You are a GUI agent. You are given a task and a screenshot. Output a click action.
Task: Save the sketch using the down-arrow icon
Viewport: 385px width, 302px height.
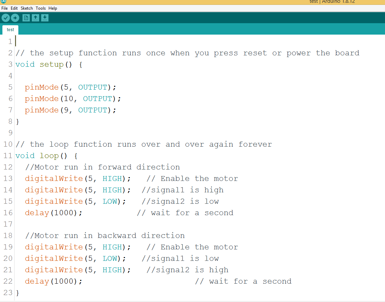point(45,18)
